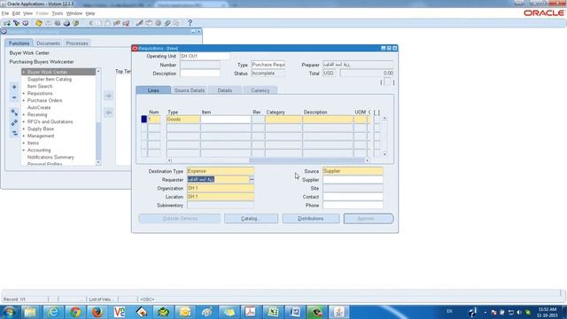Expand the Supply Base tree node
The image size is (567, 319).
[x=24, y=128]
